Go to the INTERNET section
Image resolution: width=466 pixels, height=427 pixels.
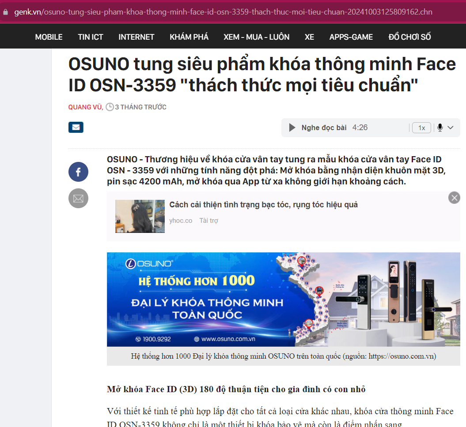pyautogui.click(x=136, y=37)
